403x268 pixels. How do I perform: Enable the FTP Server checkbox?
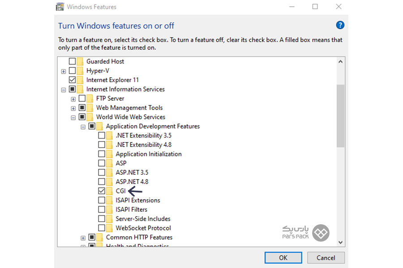[82, 98]
